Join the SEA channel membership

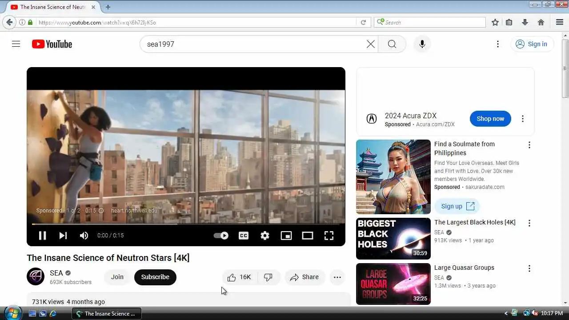(x=117, y=277)
